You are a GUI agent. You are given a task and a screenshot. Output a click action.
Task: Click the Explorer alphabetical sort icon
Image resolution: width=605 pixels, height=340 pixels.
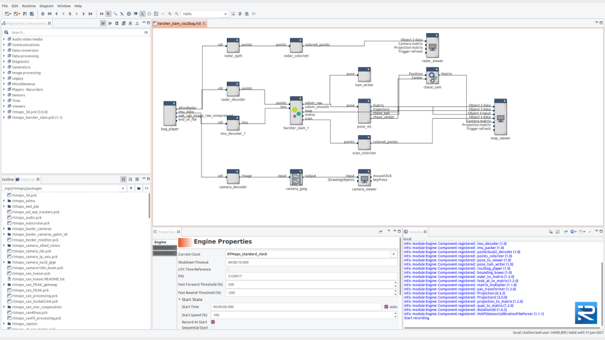[123, 179]
